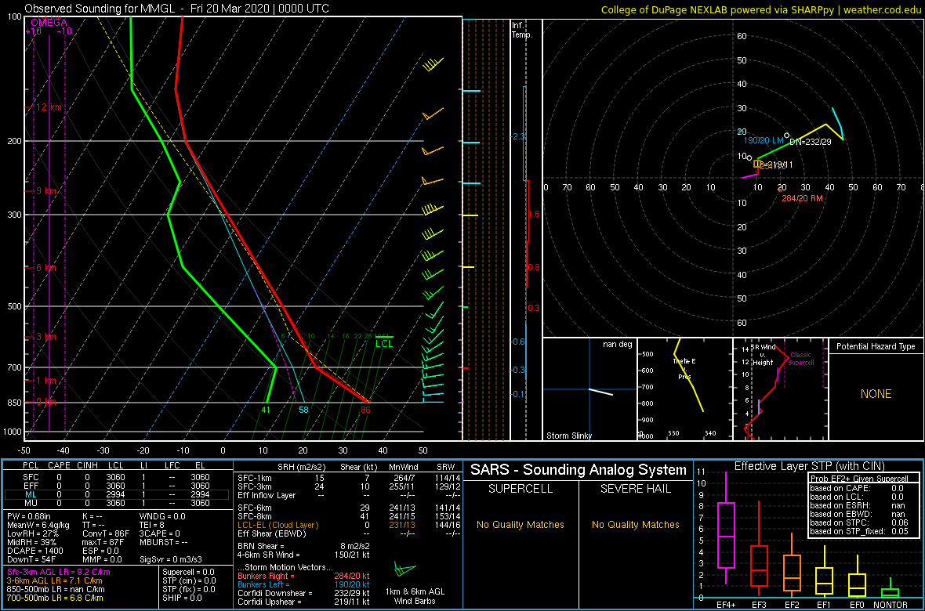Image resolution: width=925 pixels, height=611 pixels.
Task: Click '3-6km AGL LR = 7.1 C/km'
Action: click(x=55, y=581)
